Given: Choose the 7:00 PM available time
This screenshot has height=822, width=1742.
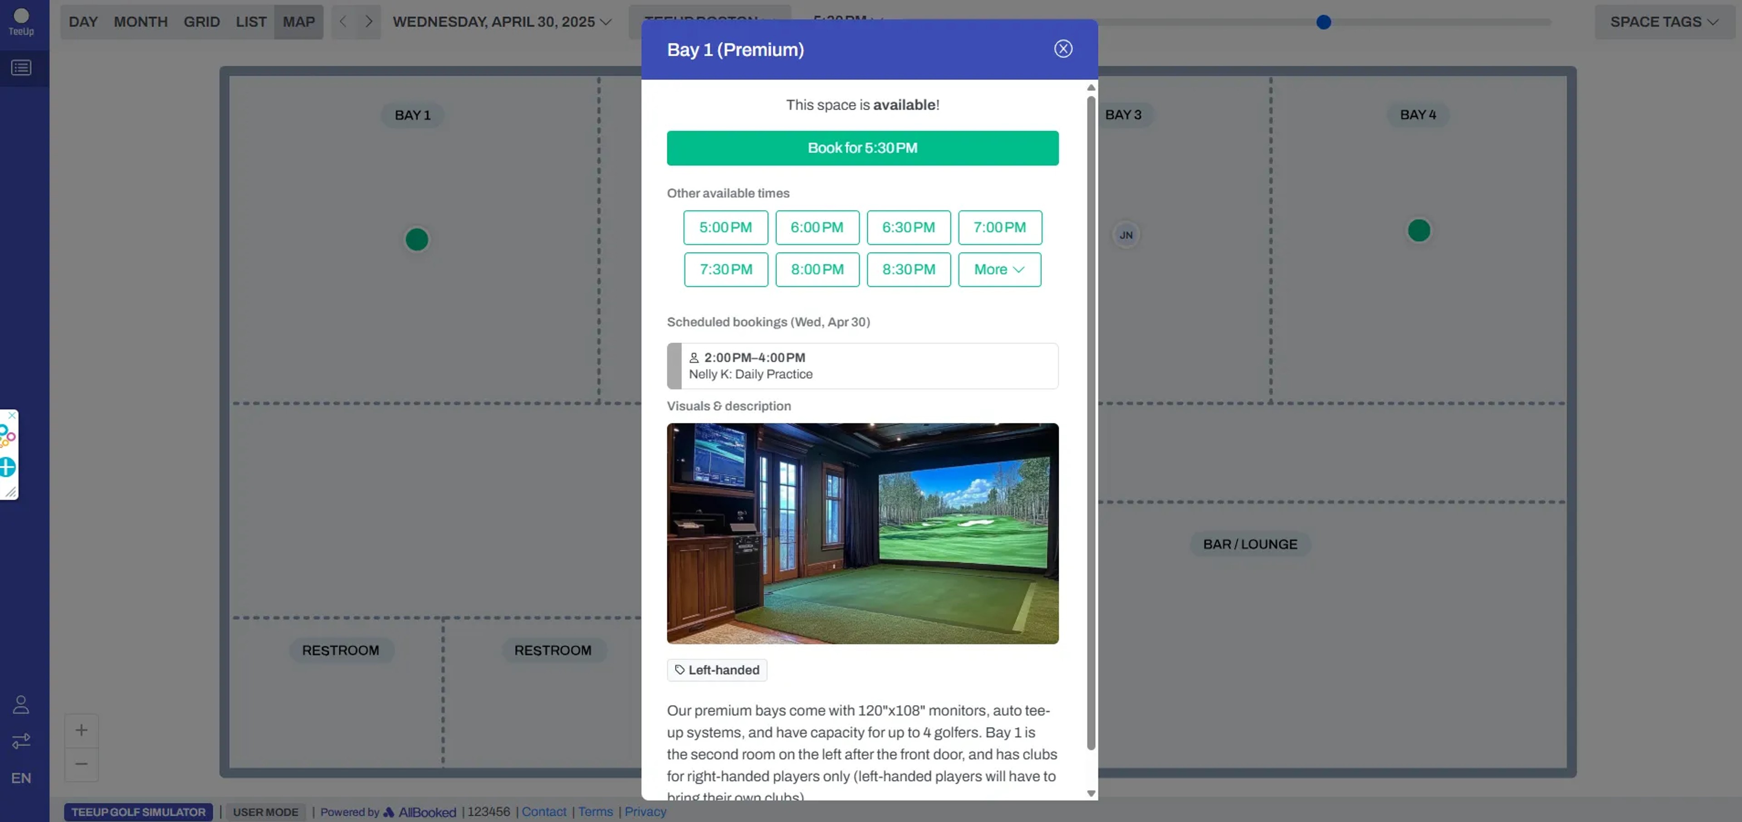Looking at the screenshot, I should pos(999,227).
